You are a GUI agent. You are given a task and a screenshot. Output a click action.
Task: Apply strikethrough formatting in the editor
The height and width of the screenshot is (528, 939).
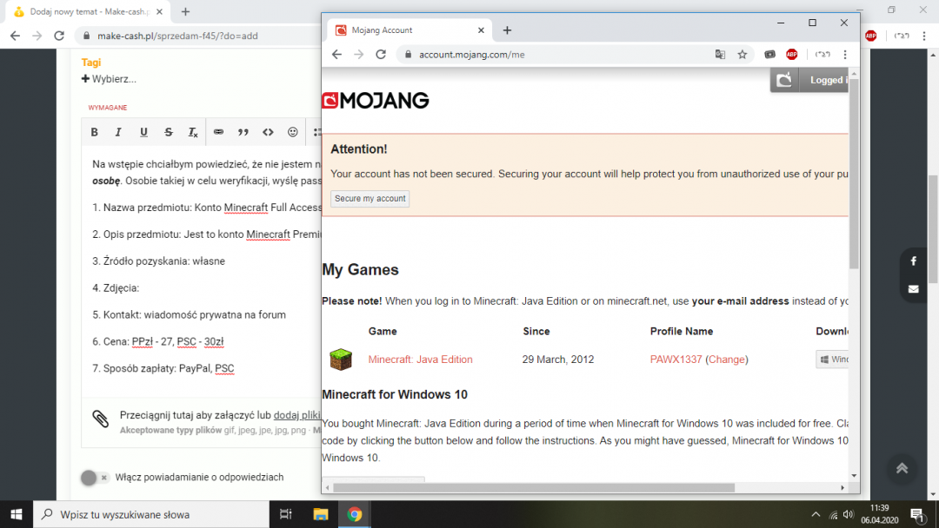point(169,132)
